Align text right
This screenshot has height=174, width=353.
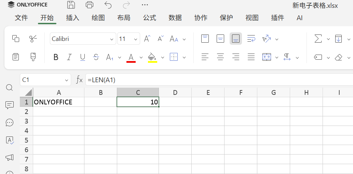click(x=236, y=57)
